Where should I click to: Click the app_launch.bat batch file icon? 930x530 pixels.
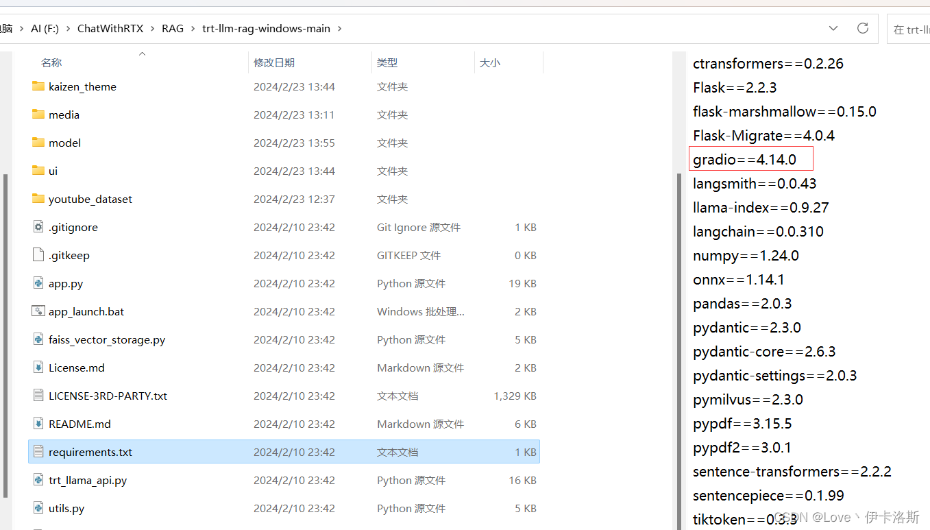(x=38, y=311)
